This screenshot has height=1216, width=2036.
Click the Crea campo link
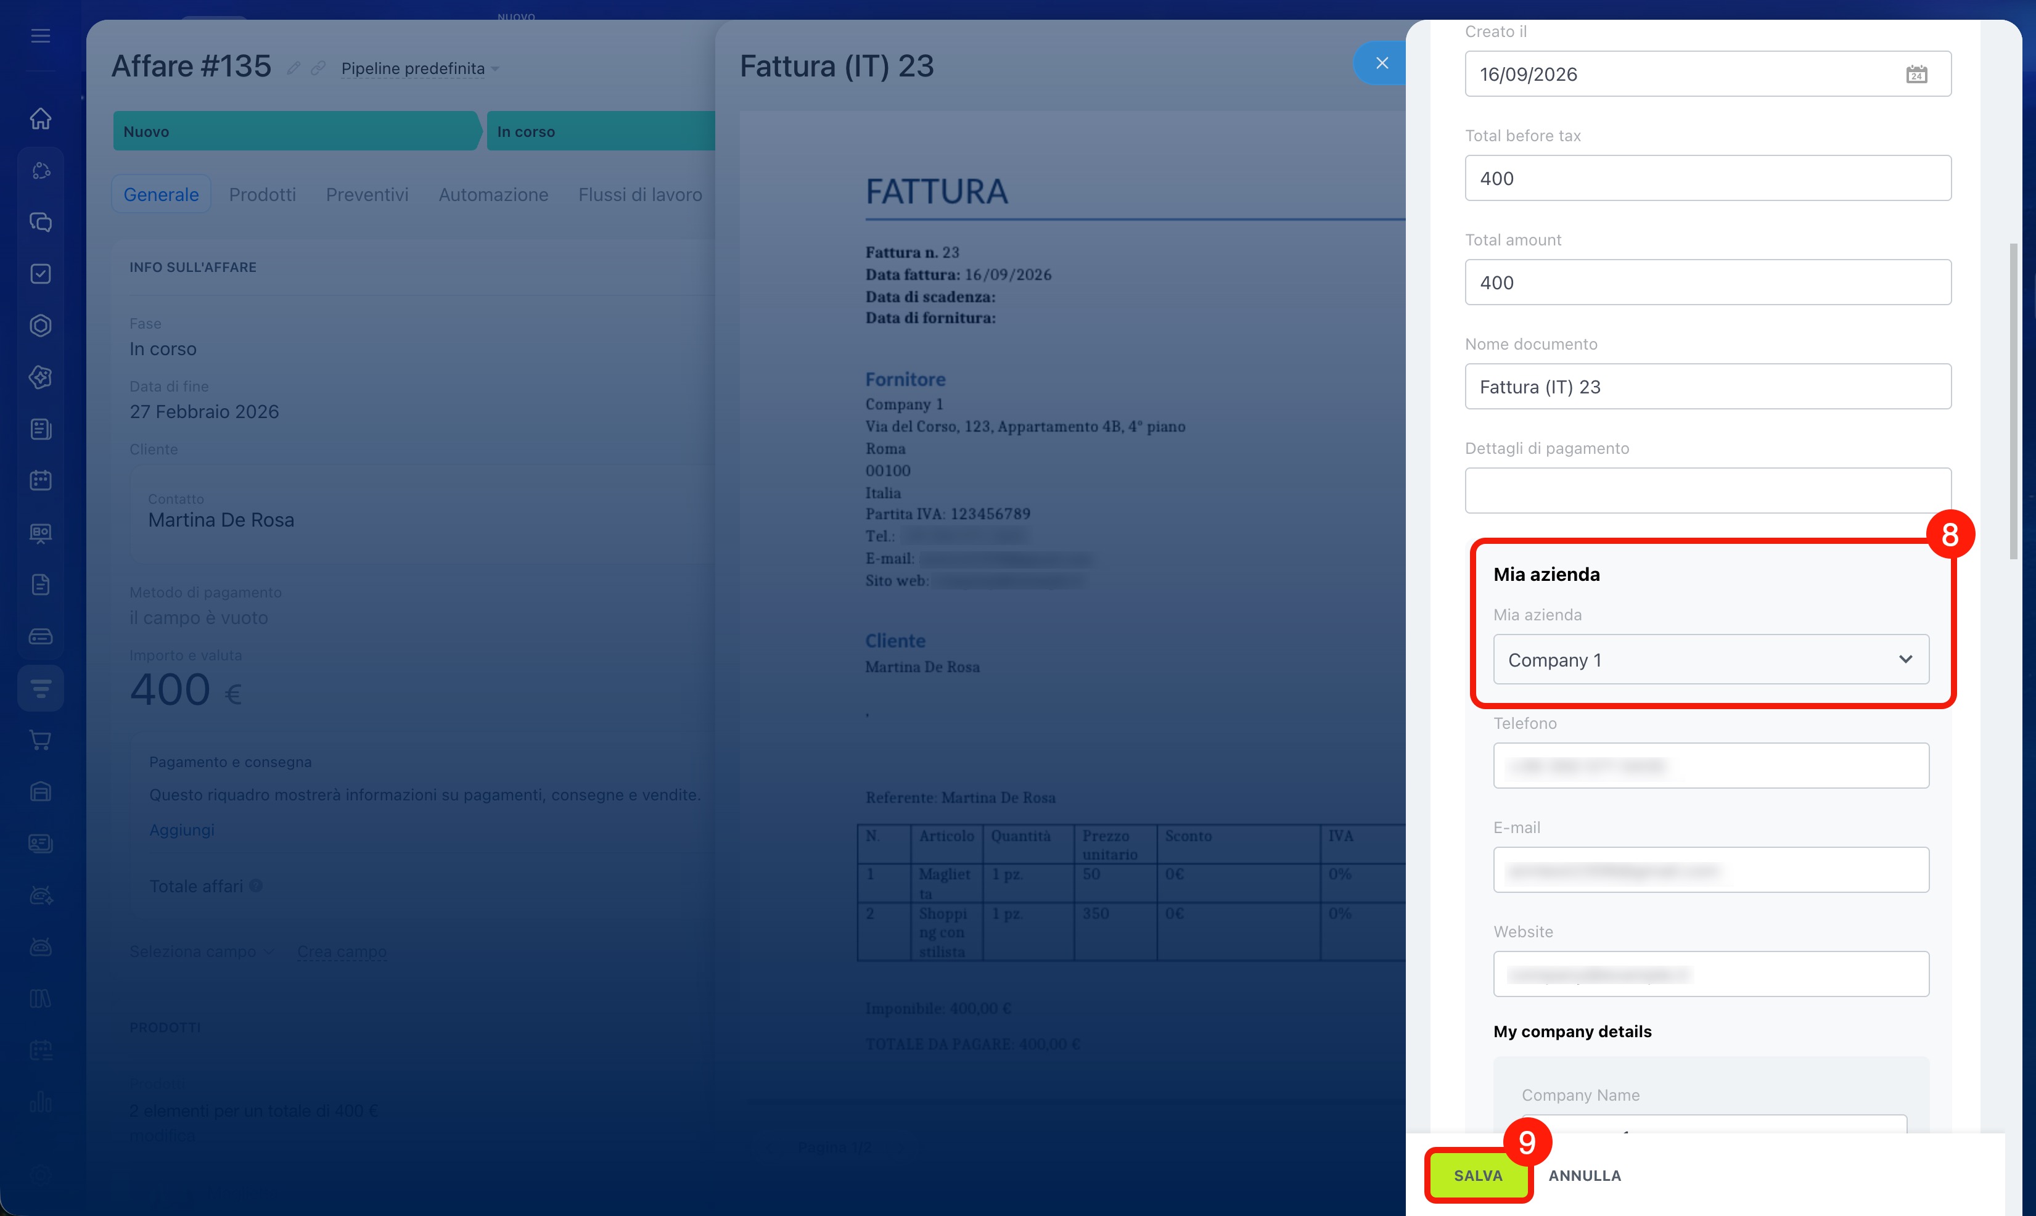click(x=342, y=951)
